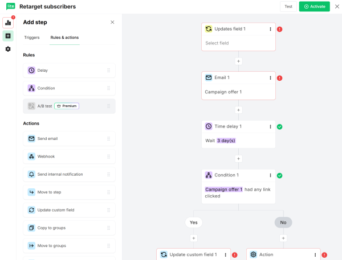Click the Copy to groups icon
This screenshot has height=260, width=342.
[31, 228]
